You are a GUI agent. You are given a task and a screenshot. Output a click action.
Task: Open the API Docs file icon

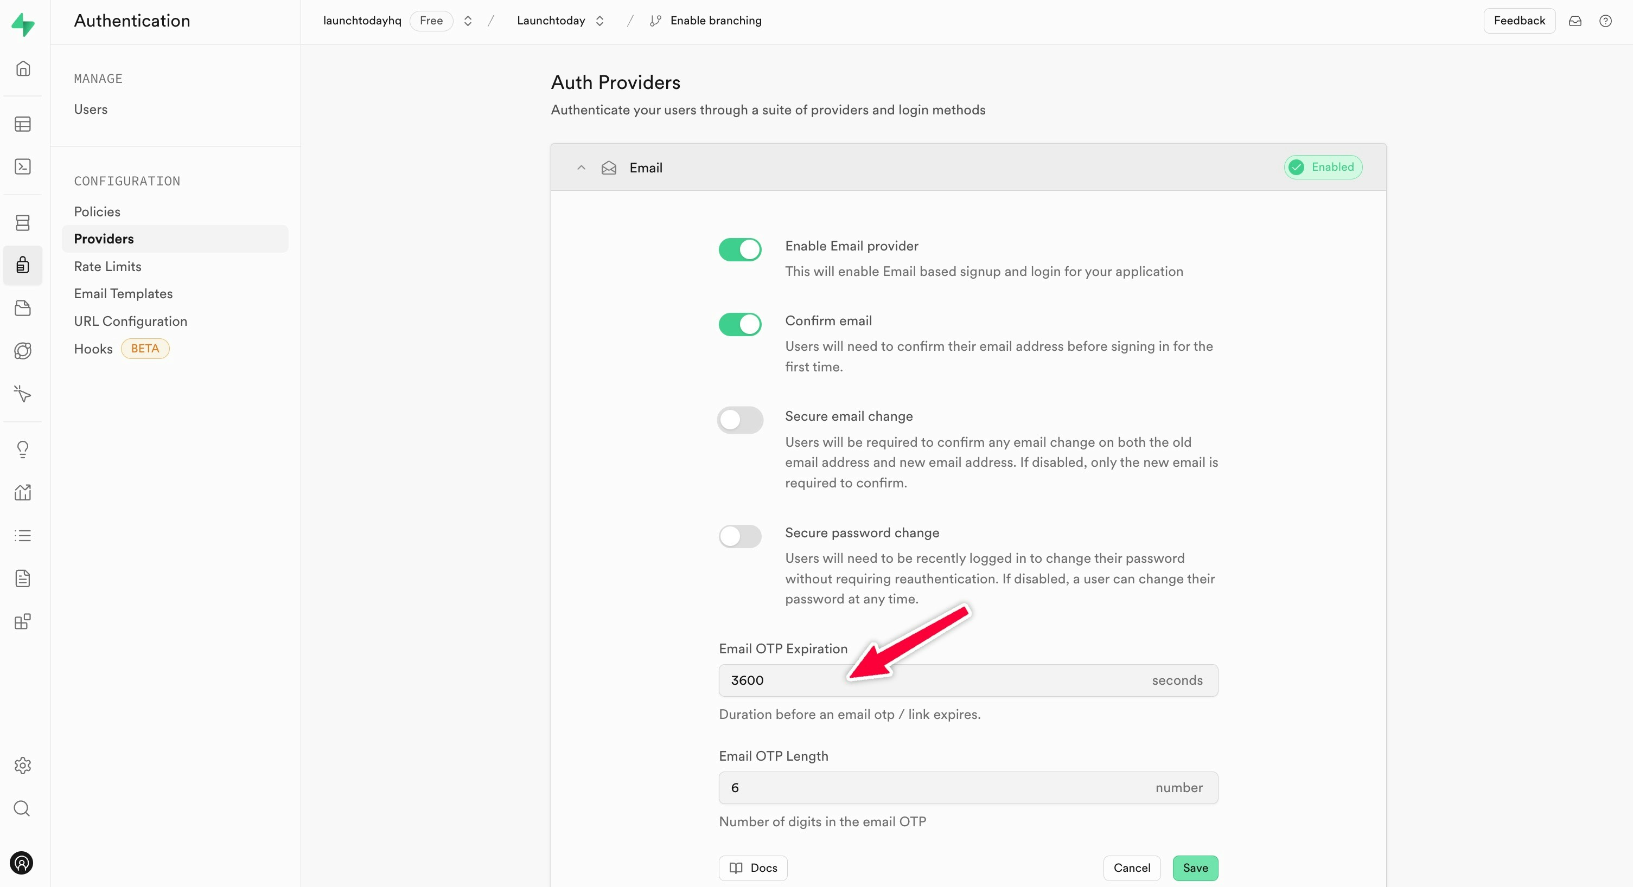click(23, 578)
